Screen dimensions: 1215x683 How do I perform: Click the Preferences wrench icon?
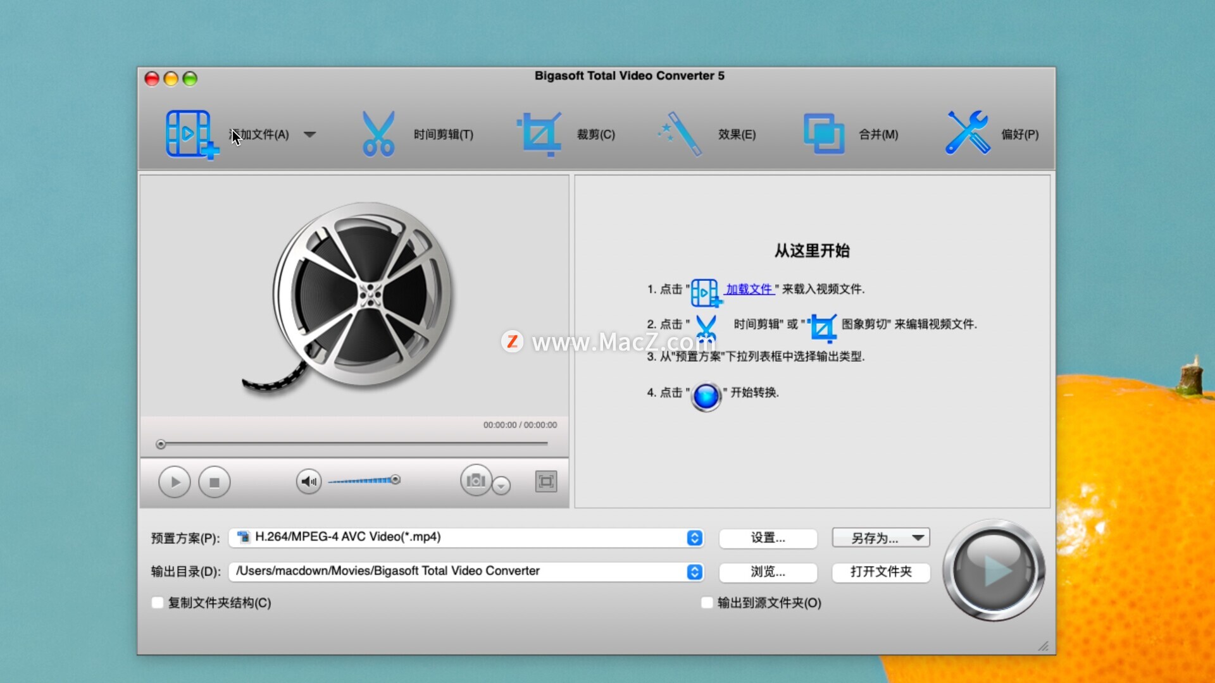coord(967,133)
